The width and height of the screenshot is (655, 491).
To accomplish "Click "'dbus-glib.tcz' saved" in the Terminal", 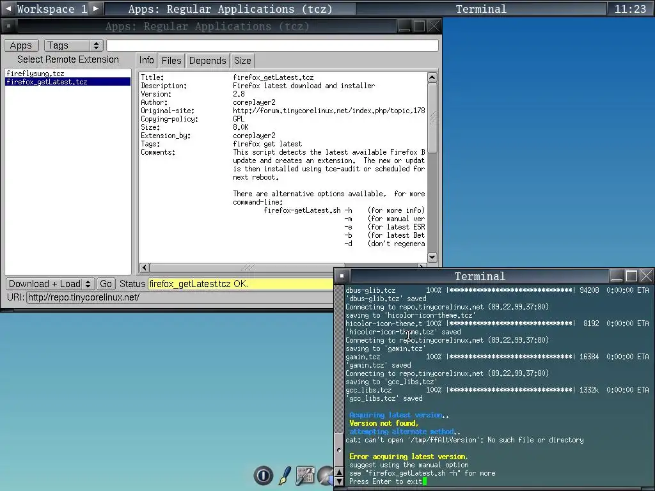I will click(386, 299).
